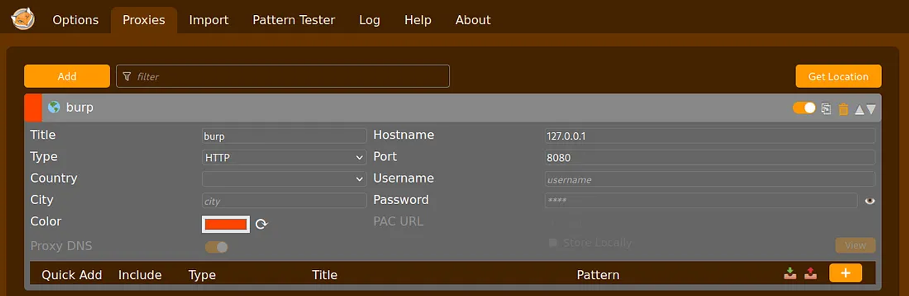
Task: Click the Username input field
Action: [x=710, y=179]
